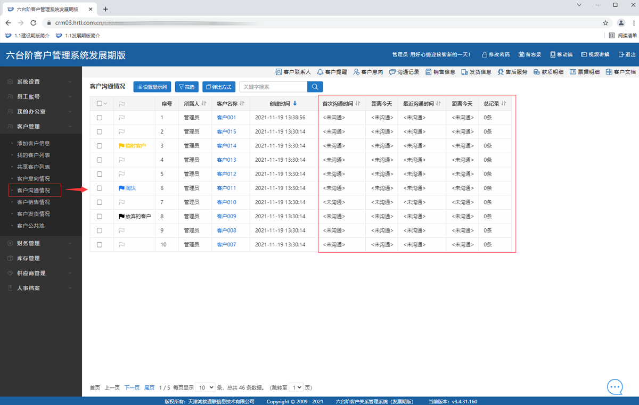
Task: Click blue 淘汰 flag
Action: coord(127,188)
